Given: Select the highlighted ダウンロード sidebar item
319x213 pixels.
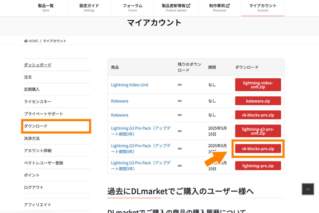Looking at the screenshot, I should [x=35, y=126].
